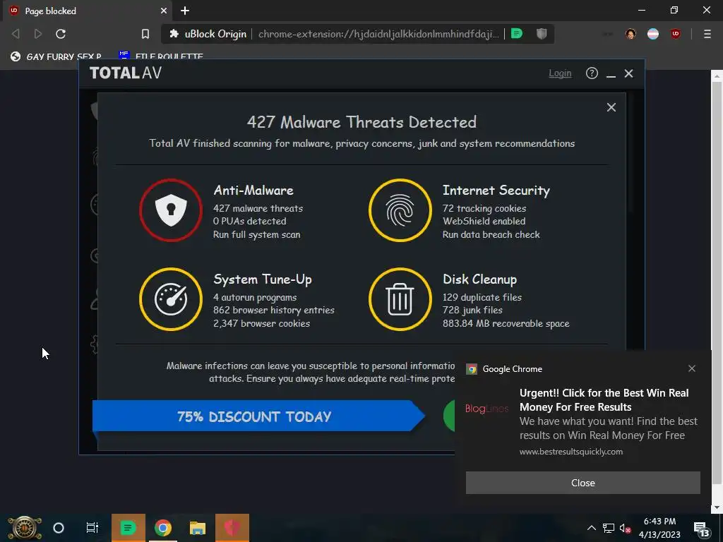This screenshot has height=542, width=723.
Task: Open the notification center with 13 badge
Action: [x=701, y=528]
